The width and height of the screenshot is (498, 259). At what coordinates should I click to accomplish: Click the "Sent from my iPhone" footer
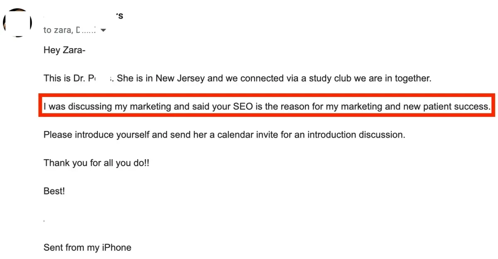coord(87,248)
